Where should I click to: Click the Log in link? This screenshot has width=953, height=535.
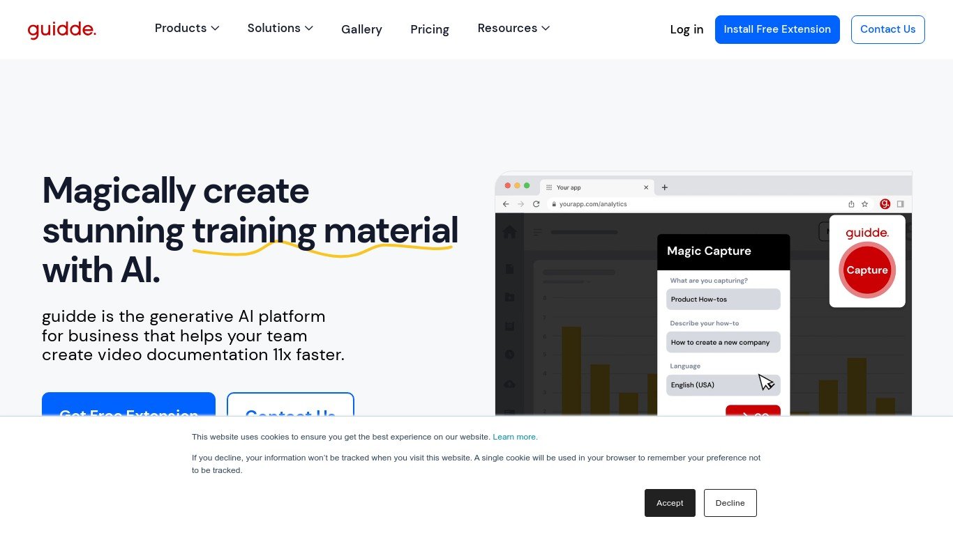pyautogui.click(x=686, y=29)
